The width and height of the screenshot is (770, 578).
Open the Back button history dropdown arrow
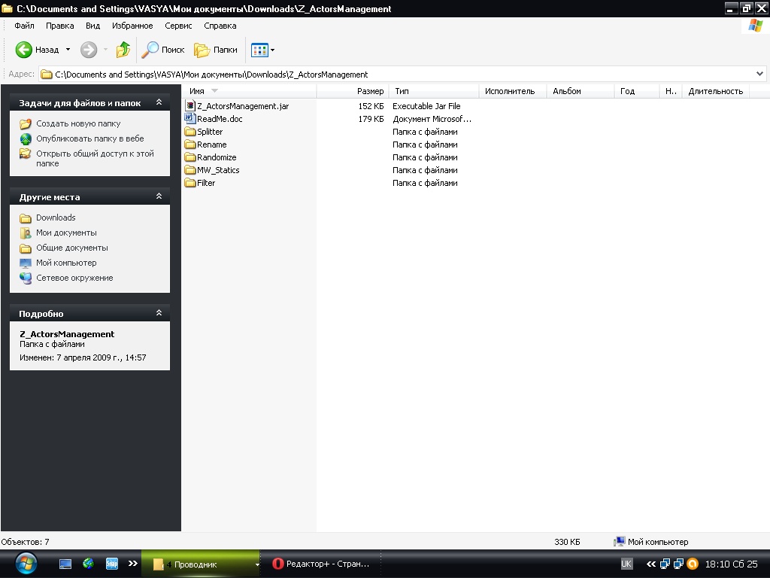(68, 50)
